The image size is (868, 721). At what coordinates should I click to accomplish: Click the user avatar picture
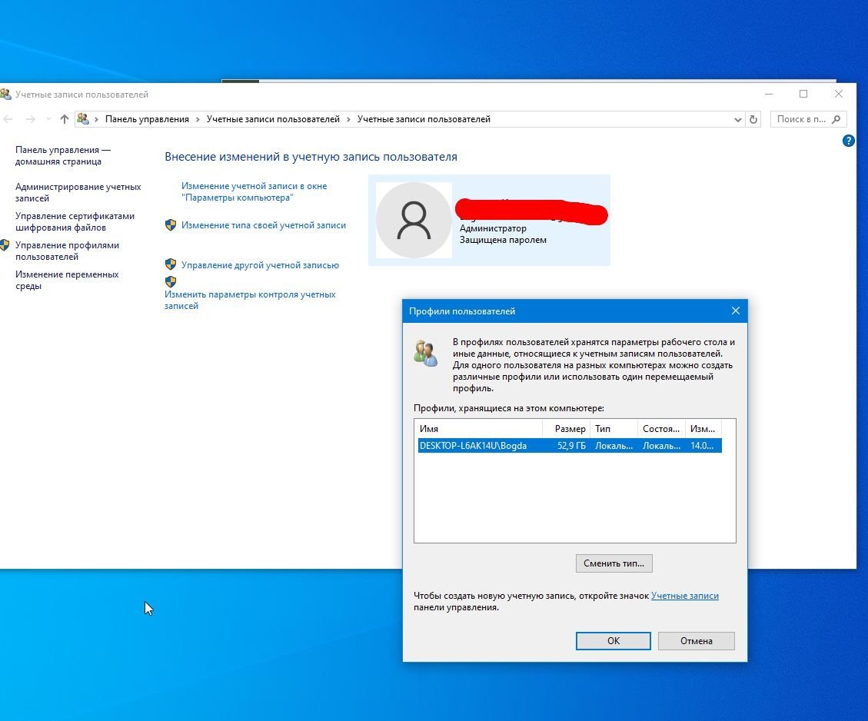click(x=414, y=221)
